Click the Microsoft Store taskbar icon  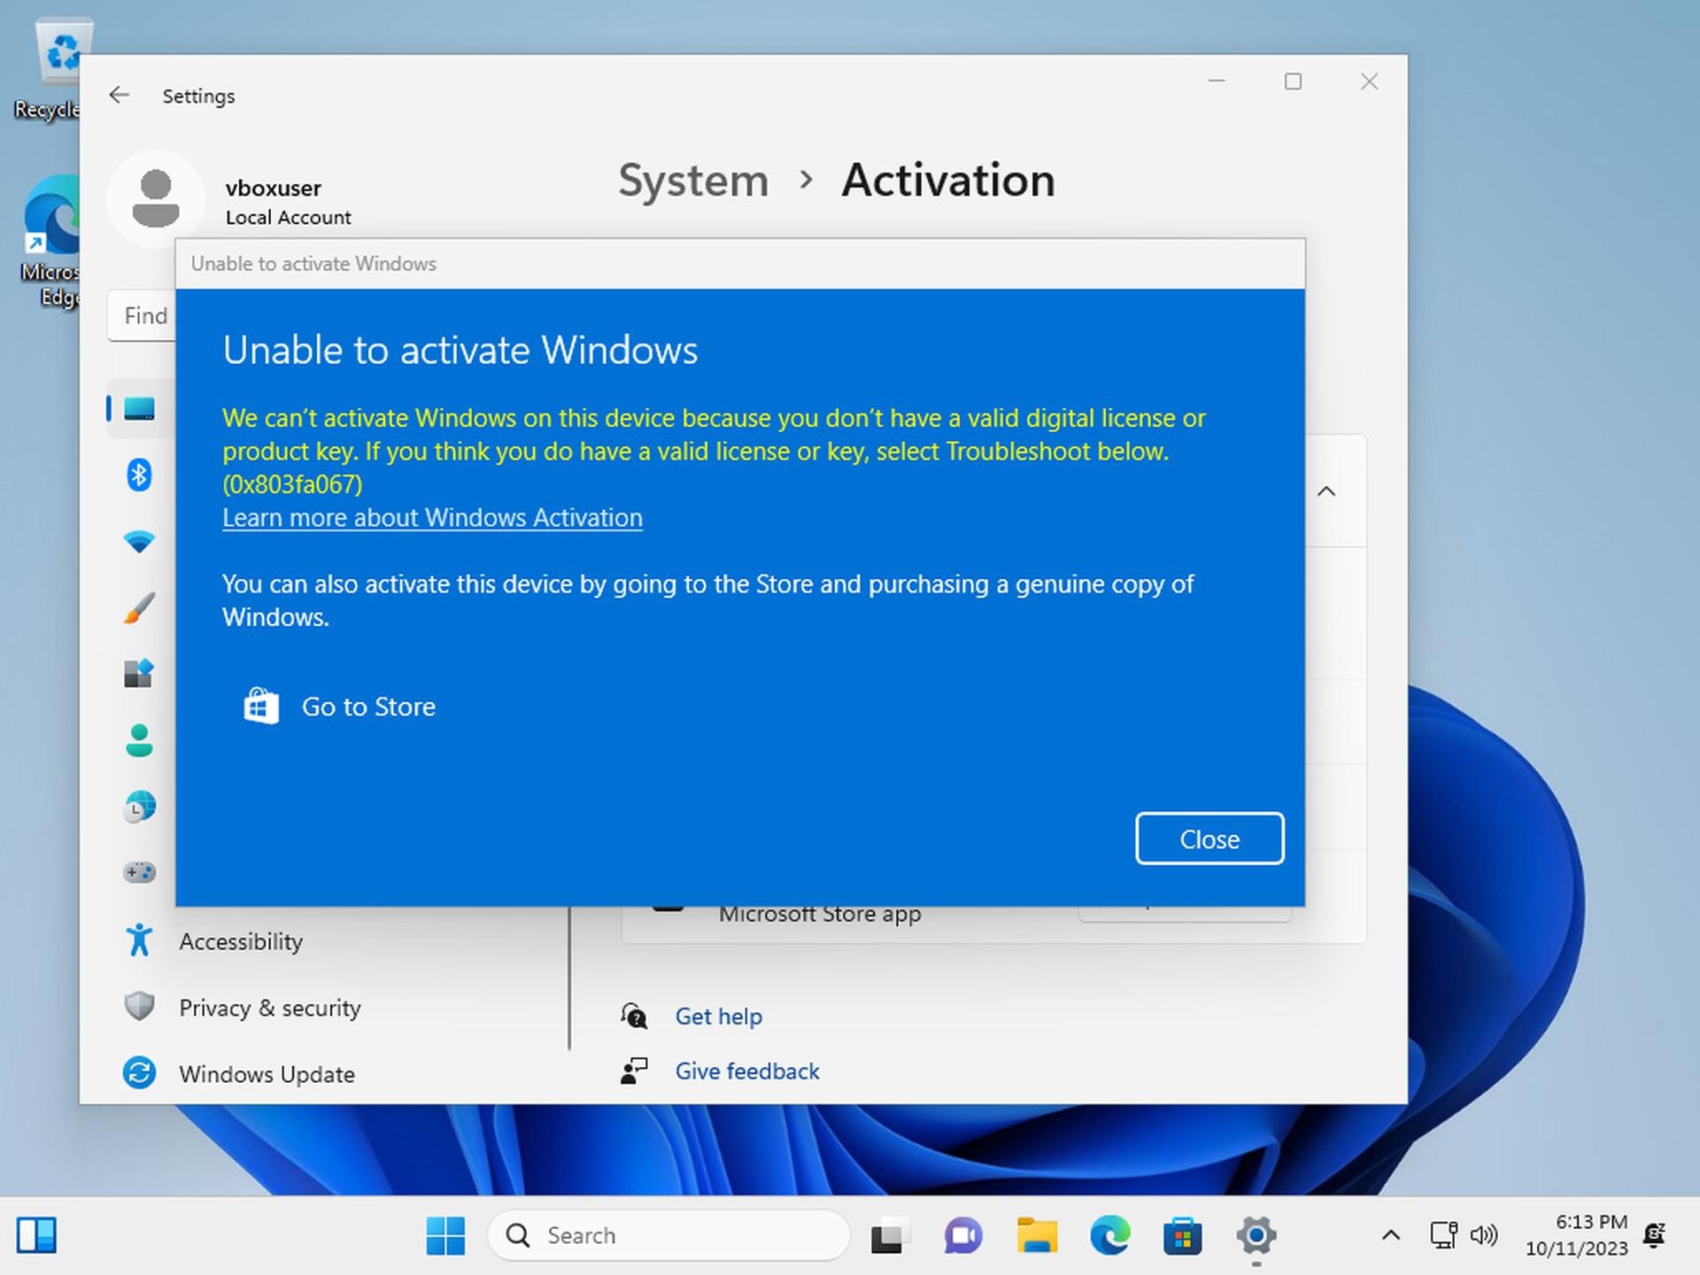pyautogui.click(x=1183, y=1233)
